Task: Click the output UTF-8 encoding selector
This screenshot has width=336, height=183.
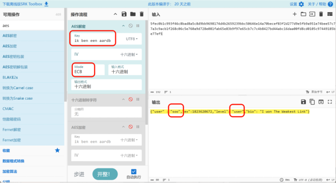Action: click(308, 180)
